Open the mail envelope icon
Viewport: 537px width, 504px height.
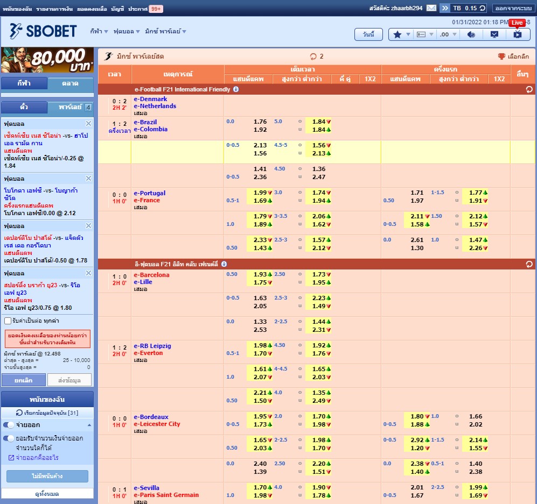coord(431,8)
